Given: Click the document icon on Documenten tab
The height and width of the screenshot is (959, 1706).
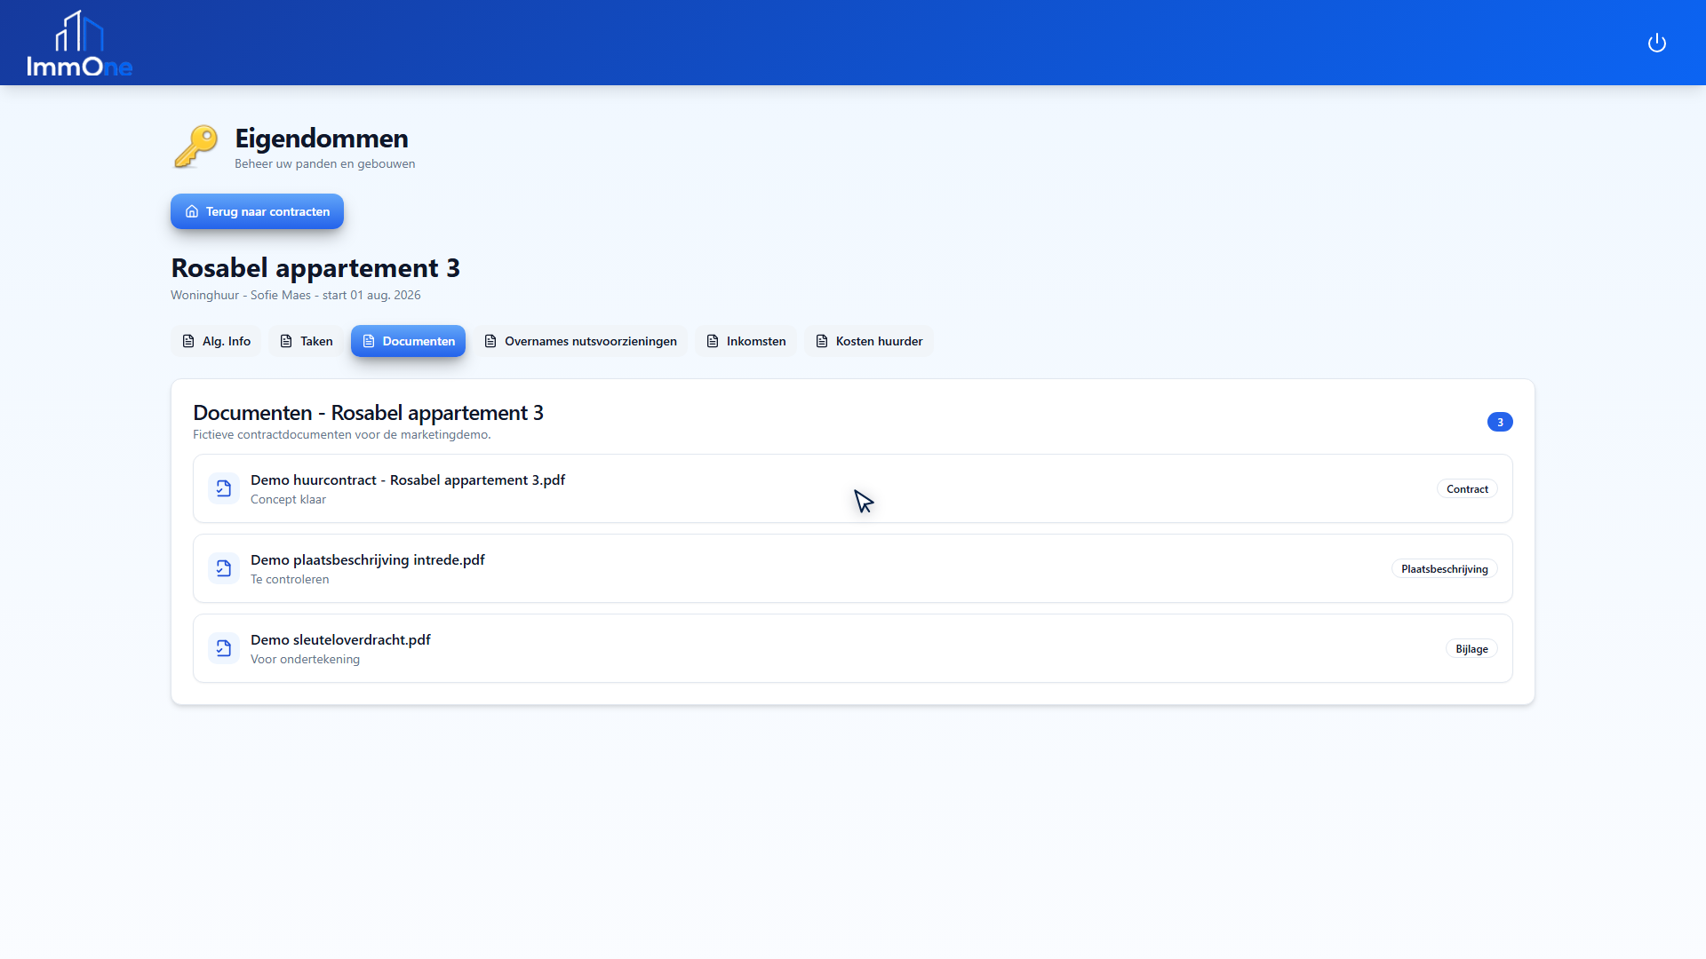Looking at the screenshot, I should coord(369,341).
